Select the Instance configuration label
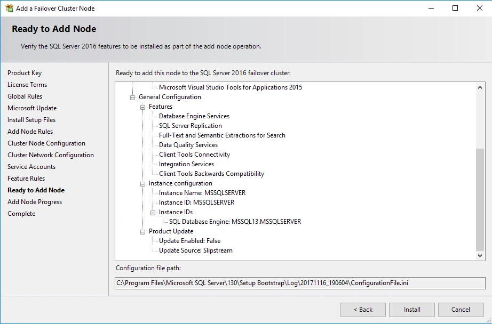The image size is (492, 324). point(180,183)
